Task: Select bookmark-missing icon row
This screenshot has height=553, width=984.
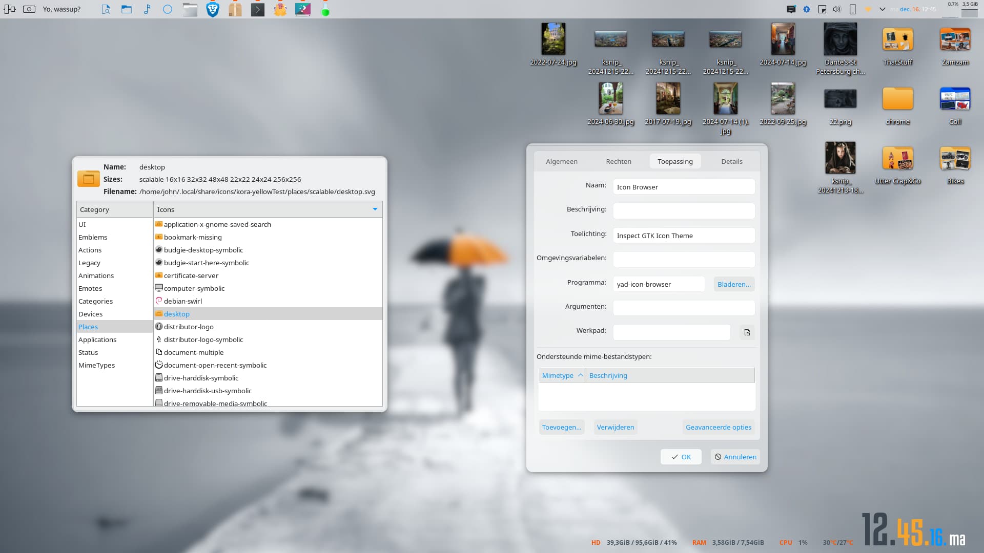Action: (x=268, y=237)
